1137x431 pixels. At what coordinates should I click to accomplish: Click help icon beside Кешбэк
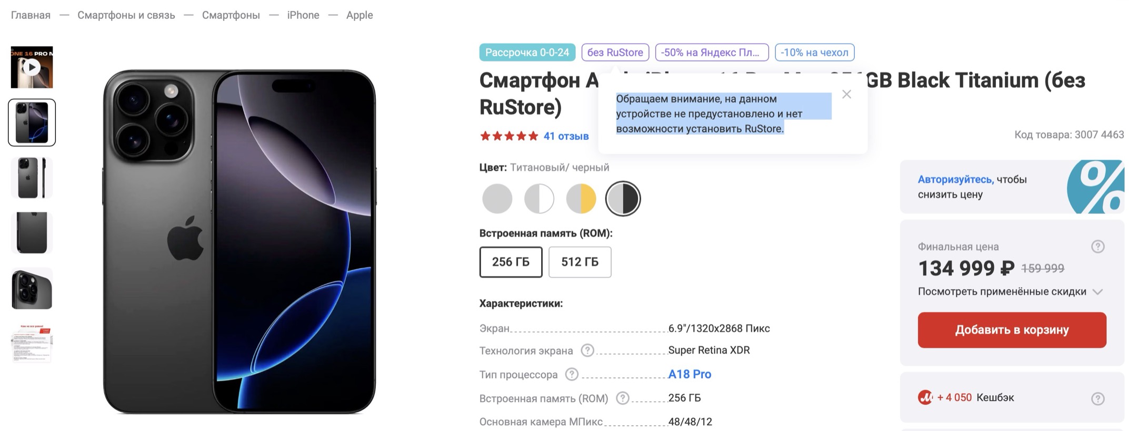pos(1098,398)
